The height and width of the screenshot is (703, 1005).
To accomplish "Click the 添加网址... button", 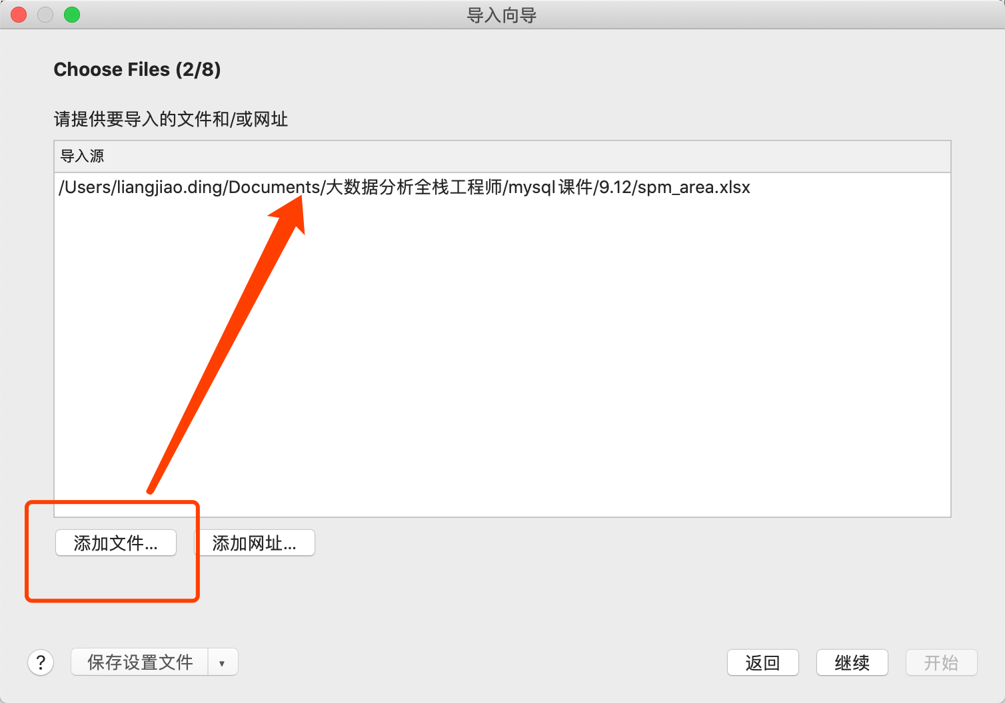I will click(255, 543).
